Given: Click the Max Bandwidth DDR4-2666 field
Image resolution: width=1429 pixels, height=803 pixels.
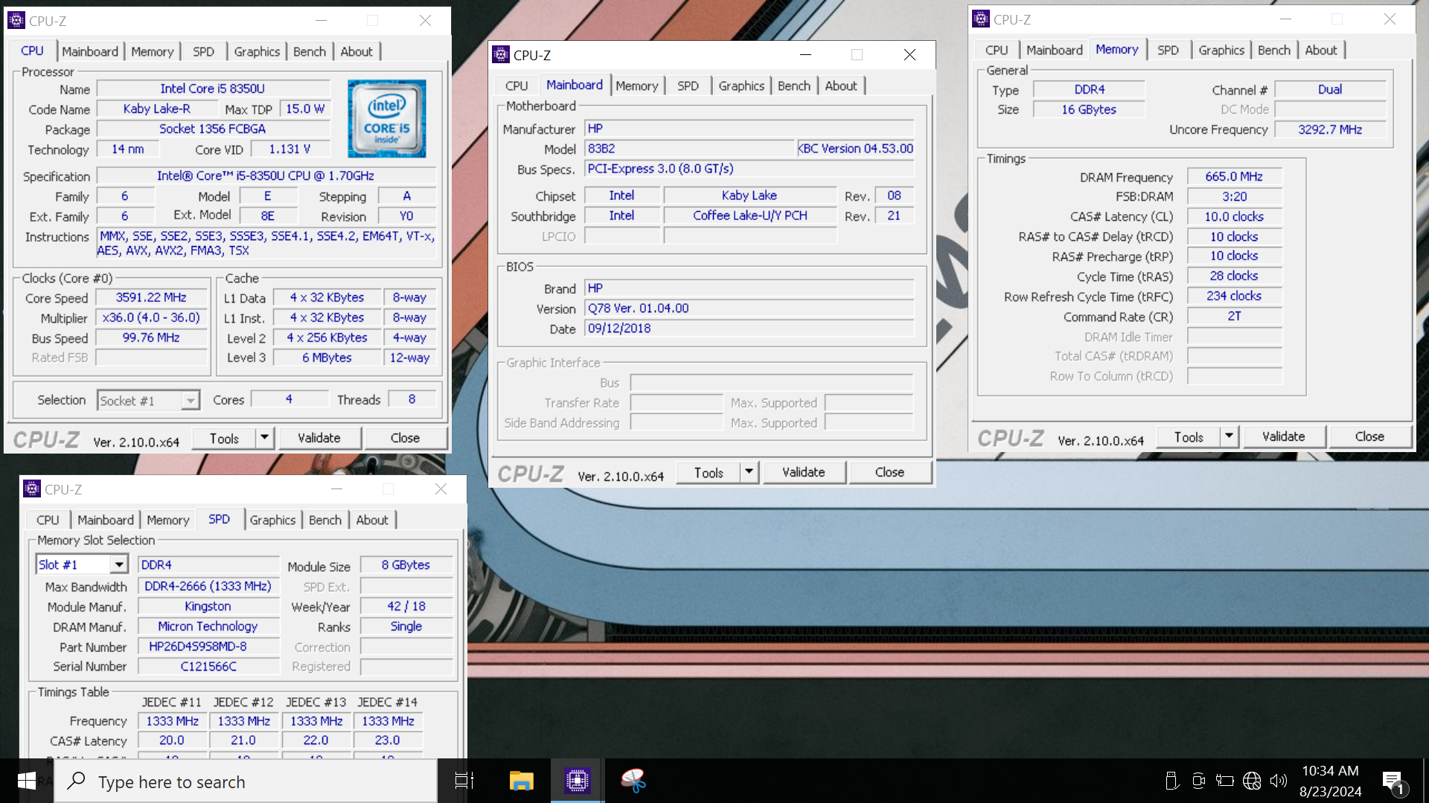Looking at the screenshot, I should click(208, 586).
